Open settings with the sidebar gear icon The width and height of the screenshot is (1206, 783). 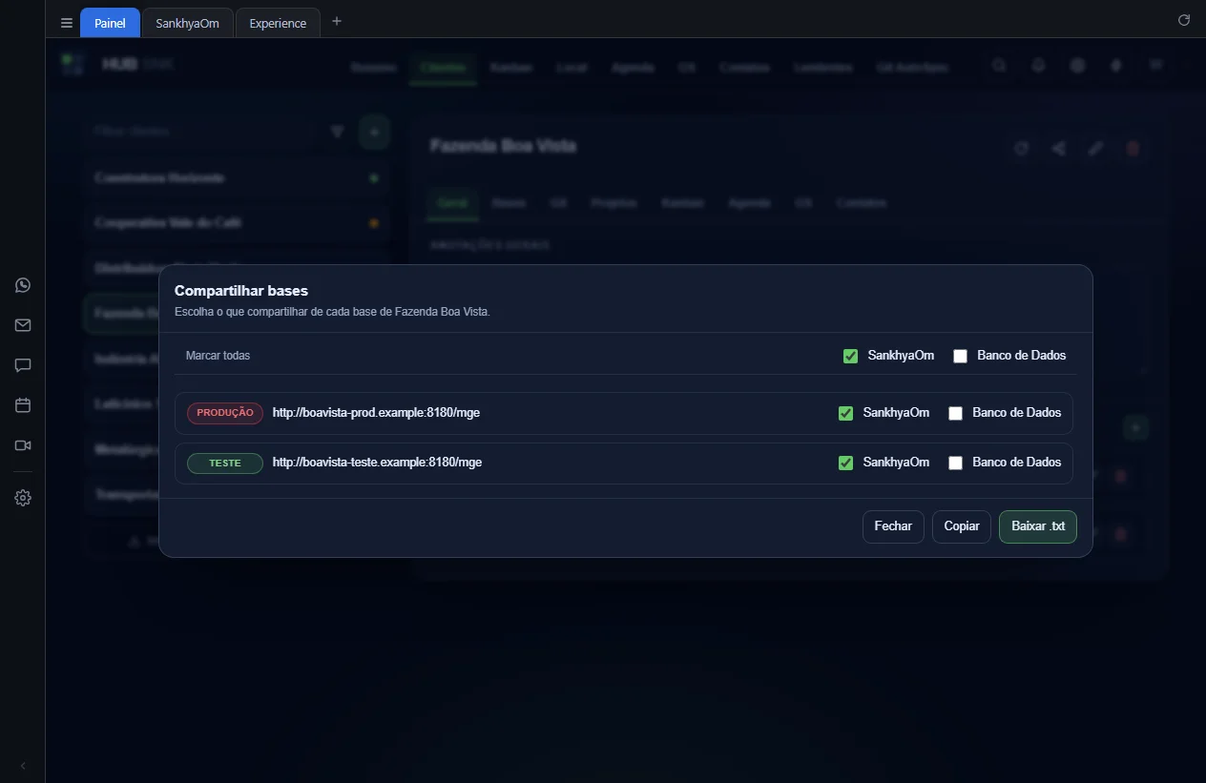tap(23, 498)
